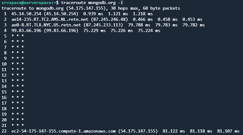Click the srvspace@serverspace prompt text
The width and height of the screenshot is (243, 135).
(26, 2)
